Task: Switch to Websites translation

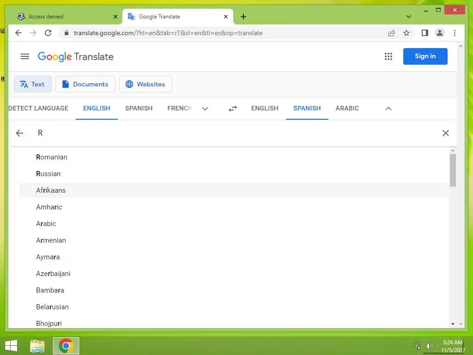Action: (146, 84)
